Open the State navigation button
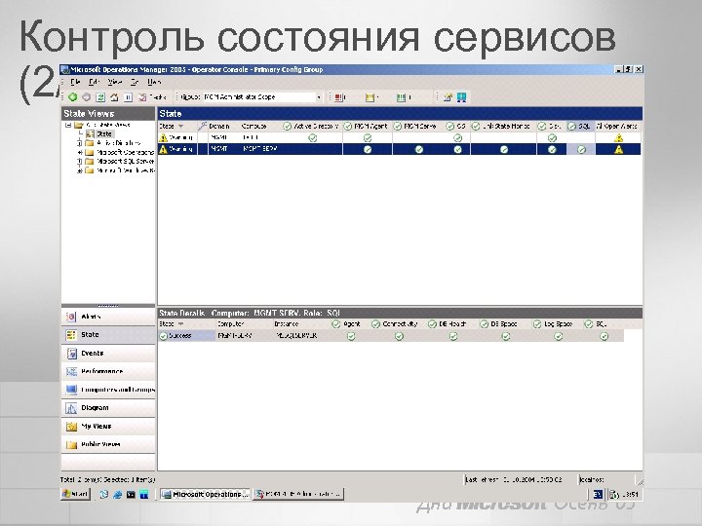This screenshot has height=526, width=702. (108, 335)
